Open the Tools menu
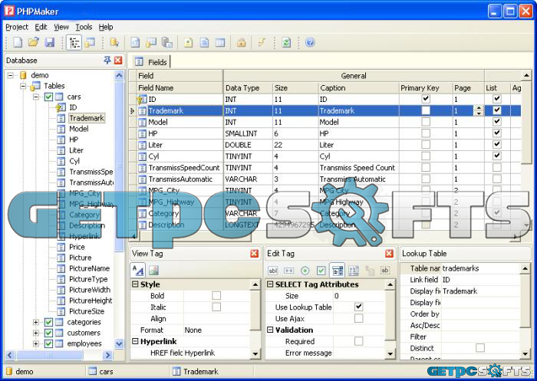The height and width of the screenshot is (381, 537). pyautogui.click(x=84, y=27)
